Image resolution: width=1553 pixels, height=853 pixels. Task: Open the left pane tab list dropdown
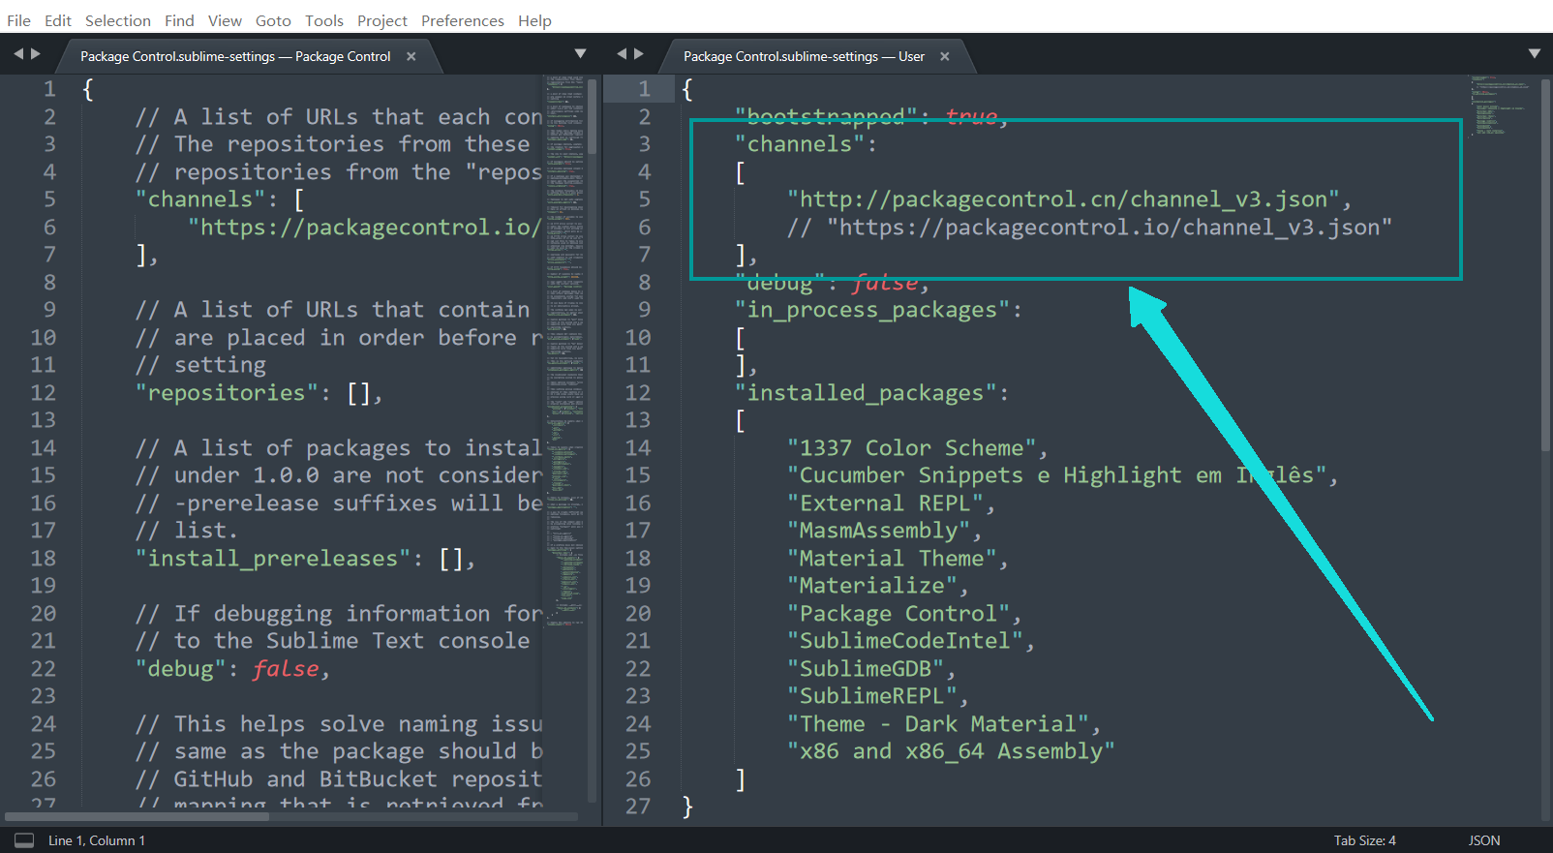click(x=580, y=54)
